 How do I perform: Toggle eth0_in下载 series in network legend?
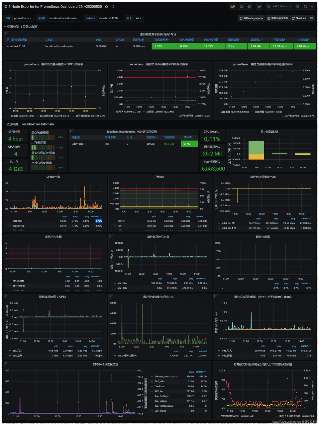pos(228,223)
